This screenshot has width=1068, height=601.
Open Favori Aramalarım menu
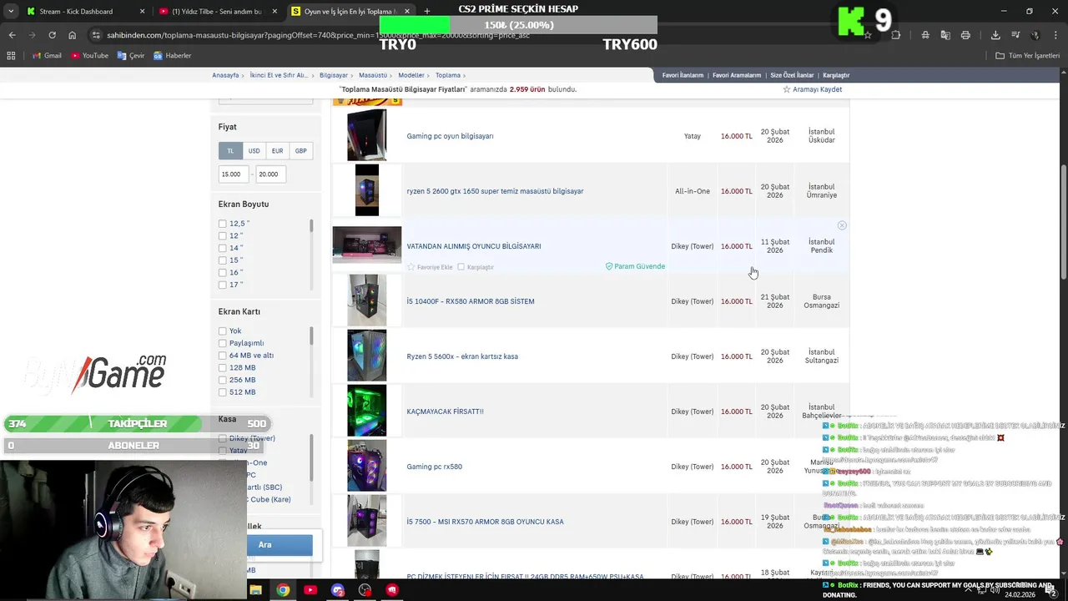tap(737, 75)
